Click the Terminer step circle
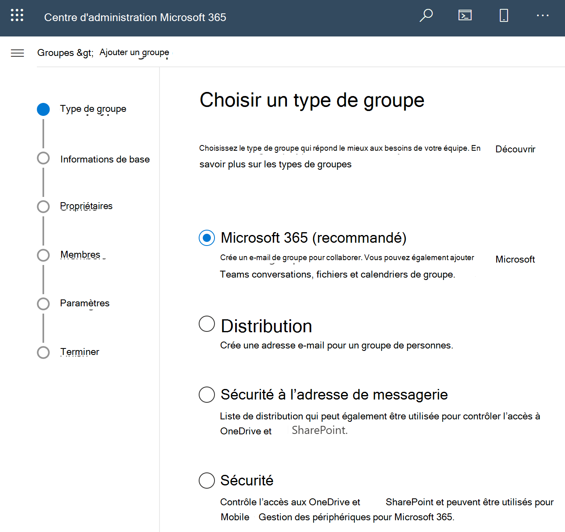The width and height of the screenshot is (565, 532). pyautogui.click(x=43, y=353)
